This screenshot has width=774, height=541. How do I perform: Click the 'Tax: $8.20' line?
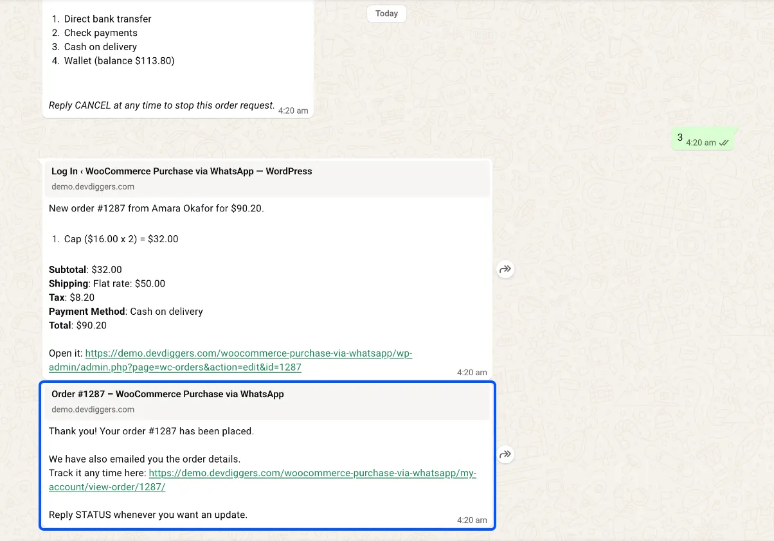click(71, 297)
